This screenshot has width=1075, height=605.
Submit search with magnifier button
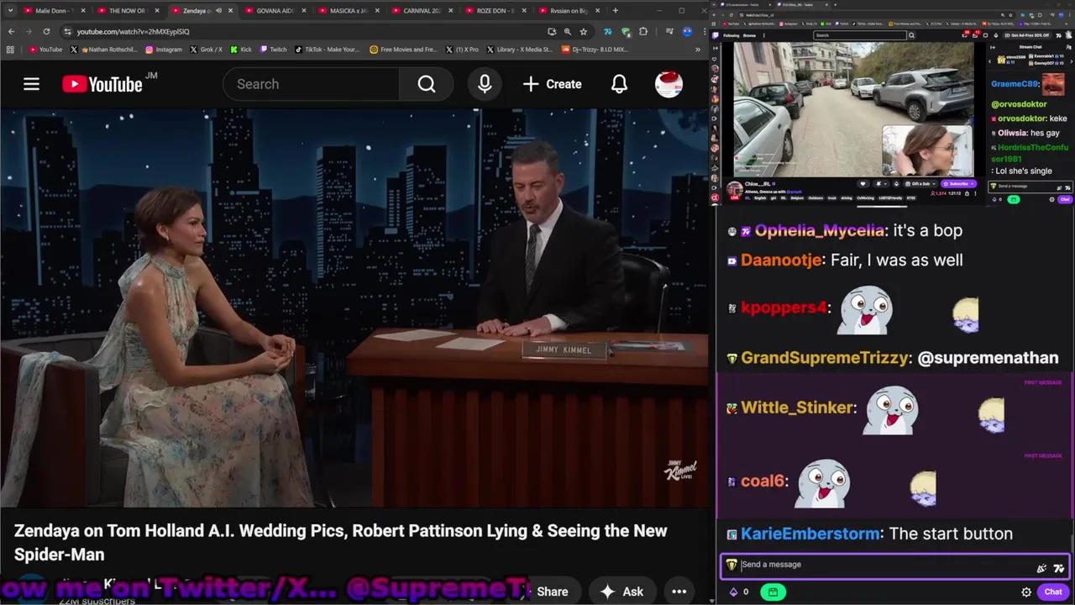[x=427, y=84]
